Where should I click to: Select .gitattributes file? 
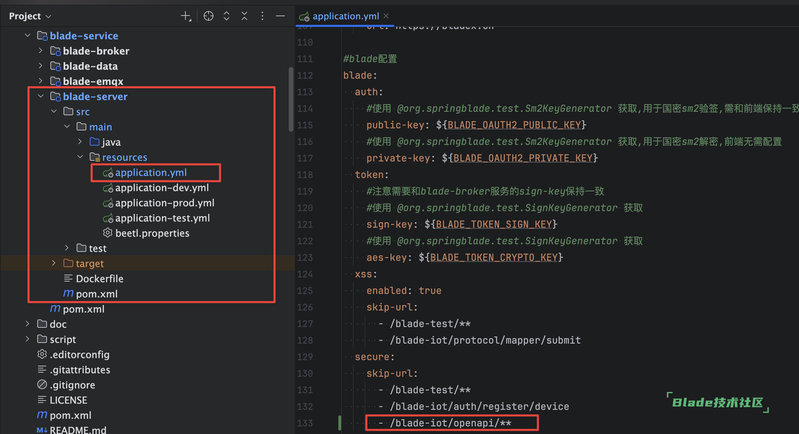click(80, 370)
